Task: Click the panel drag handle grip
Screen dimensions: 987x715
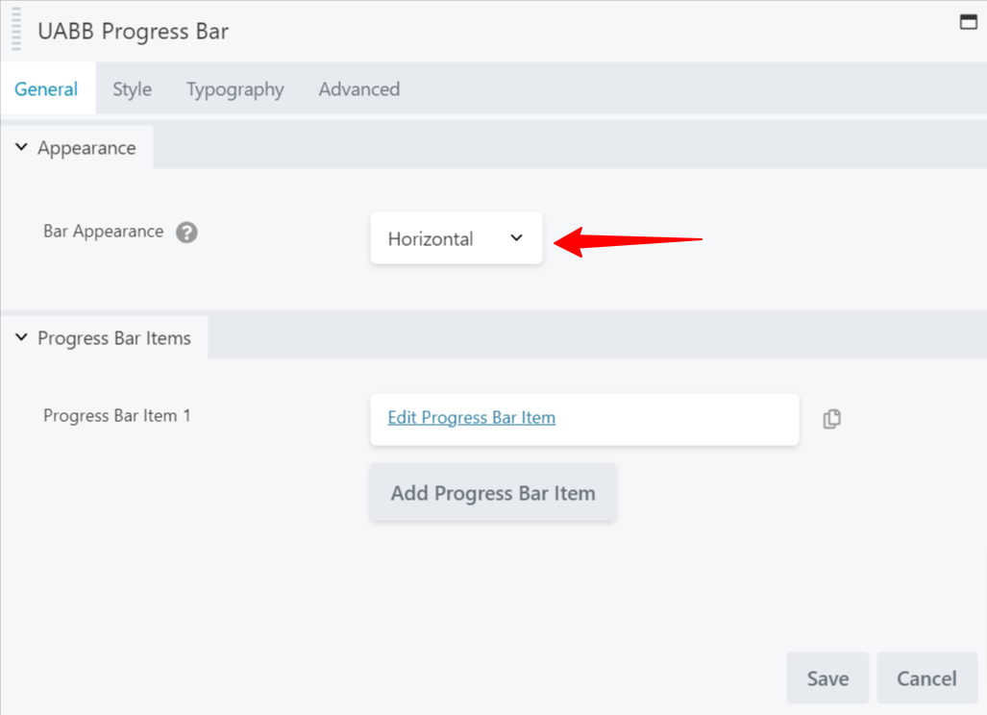Action: point(15,30)
